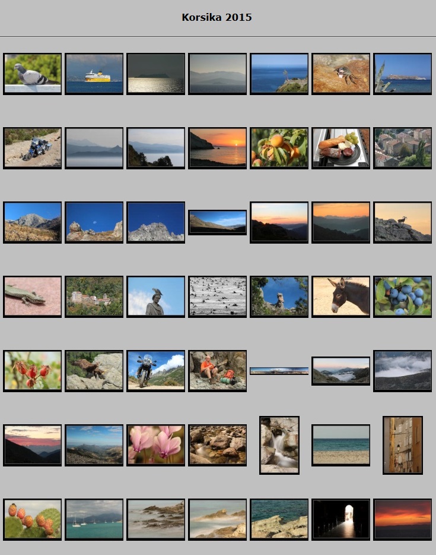Viewport: 436px width, 555px height.
Task: Open the pink cyclamen flowers thumbnail
Action: (156, 444)
